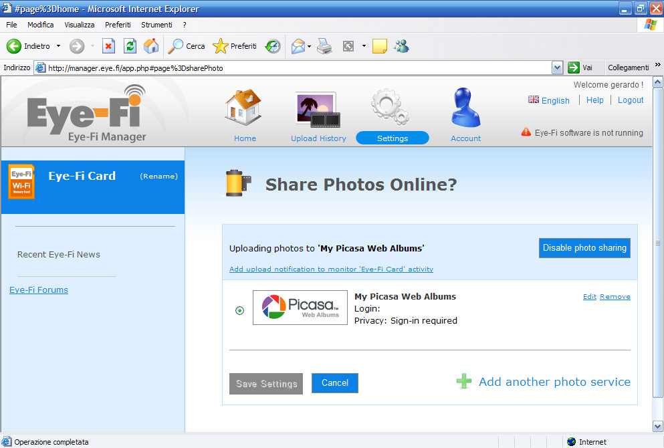Open the Messenger people icon
This screenshot has width=664, height=448.
(401, 45)
